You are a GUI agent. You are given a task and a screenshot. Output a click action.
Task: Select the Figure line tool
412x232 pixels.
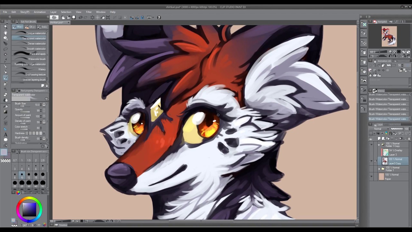[5, 117]
